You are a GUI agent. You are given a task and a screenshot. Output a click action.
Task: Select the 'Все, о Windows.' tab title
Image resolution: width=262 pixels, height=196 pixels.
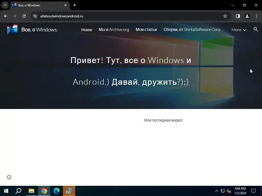[x=29, y=5]
